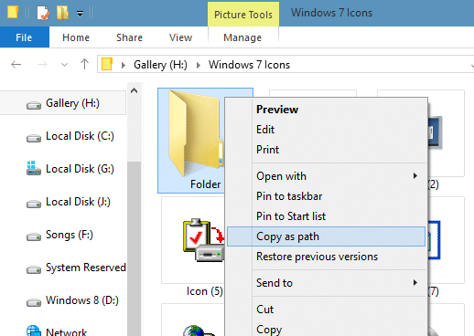Select Gallery (H:) in navigation pane
Image resolution: width=474 pixels, height=336 pixels.
click(62, 103)
